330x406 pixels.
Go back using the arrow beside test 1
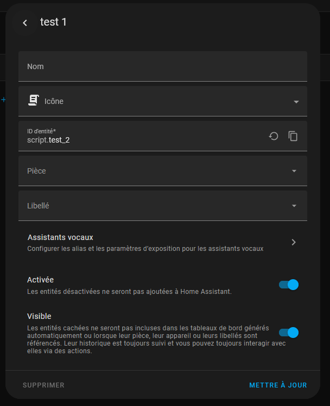[25, 23]
